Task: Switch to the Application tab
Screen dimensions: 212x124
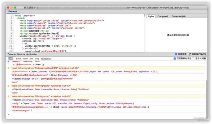Action: [x=32, y=54]
